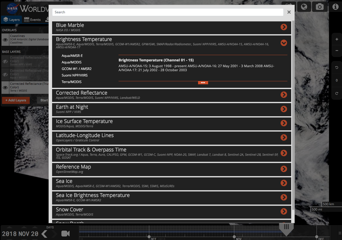This screenshot has width=342, height=240.
Task: Zoom out using the minus icon
Action: pyautogui.click(x=336, y=51)
